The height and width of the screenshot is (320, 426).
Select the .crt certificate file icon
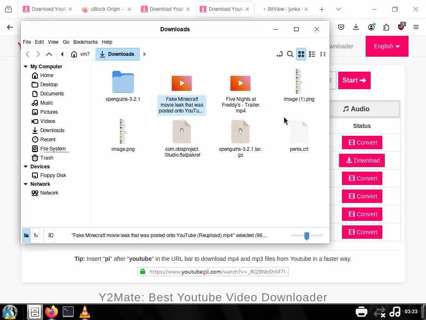tap(299, 132)
